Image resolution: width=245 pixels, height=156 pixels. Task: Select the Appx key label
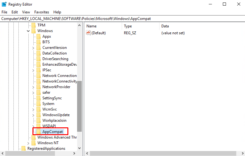tap(47, 36)
